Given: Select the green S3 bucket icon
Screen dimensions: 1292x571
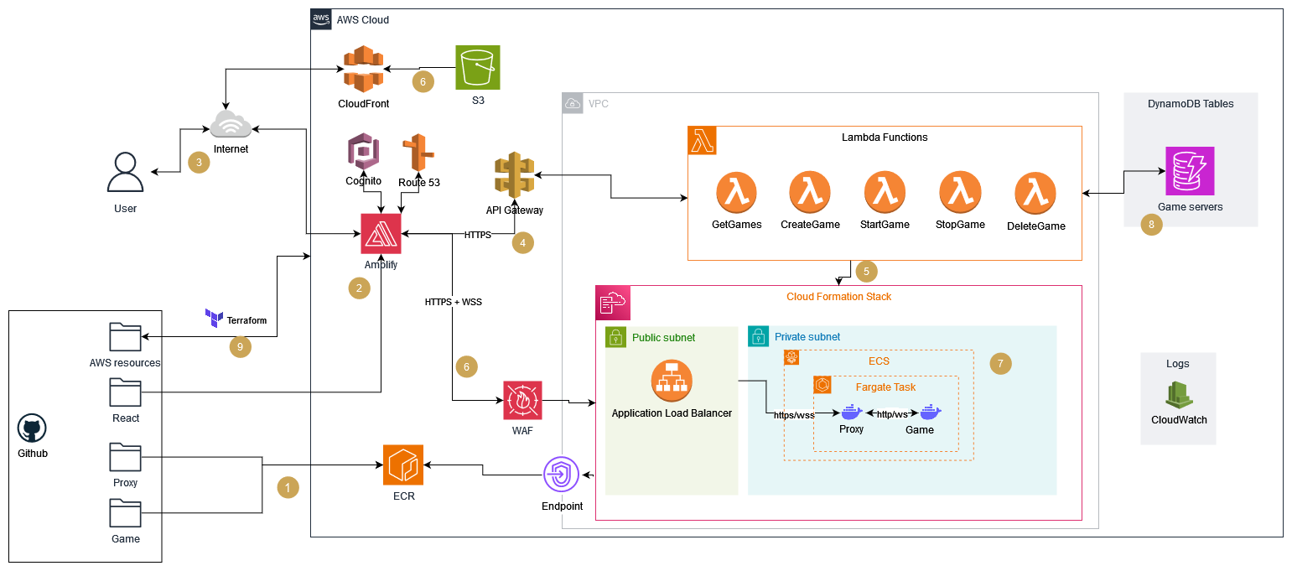Looking at the screenshot, I should tap(478, 67).
